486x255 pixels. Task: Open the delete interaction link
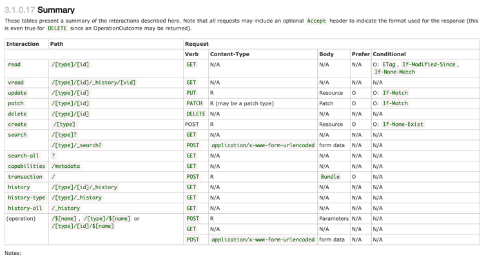click(x=17, y=114)
